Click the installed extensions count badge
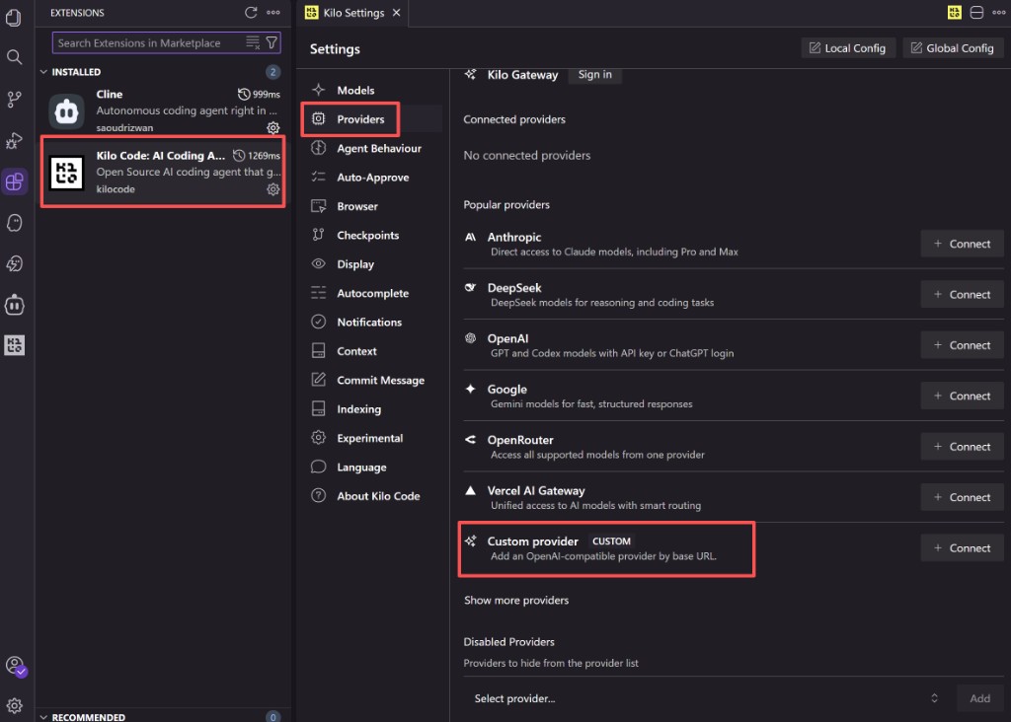The image size is (1011, 722). point(272,72)
